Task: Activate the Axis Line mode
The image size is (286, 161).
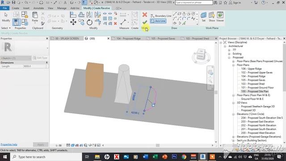Action: click(x=158, y=21)
